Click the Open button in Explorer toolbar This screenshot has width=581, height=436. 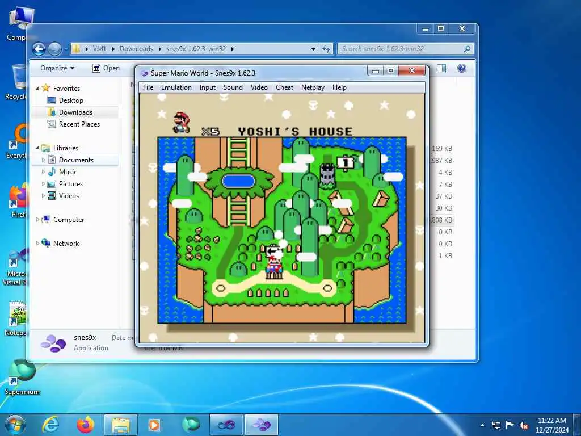click(106, 68)
